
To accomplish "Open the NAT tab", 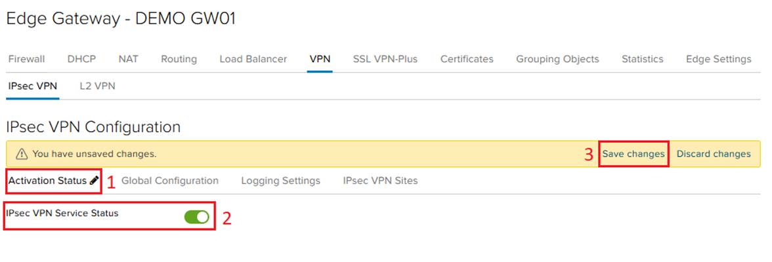I will [129, 59].
